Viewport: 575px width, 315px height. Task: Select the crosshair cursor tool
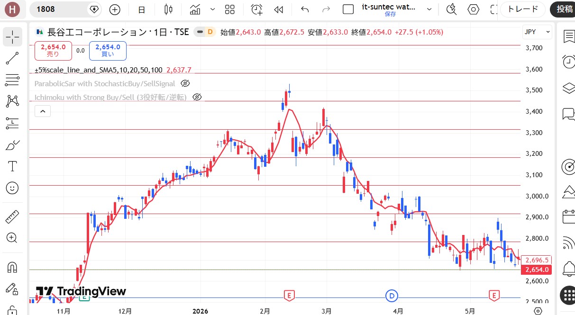click(x=12, y=36)
